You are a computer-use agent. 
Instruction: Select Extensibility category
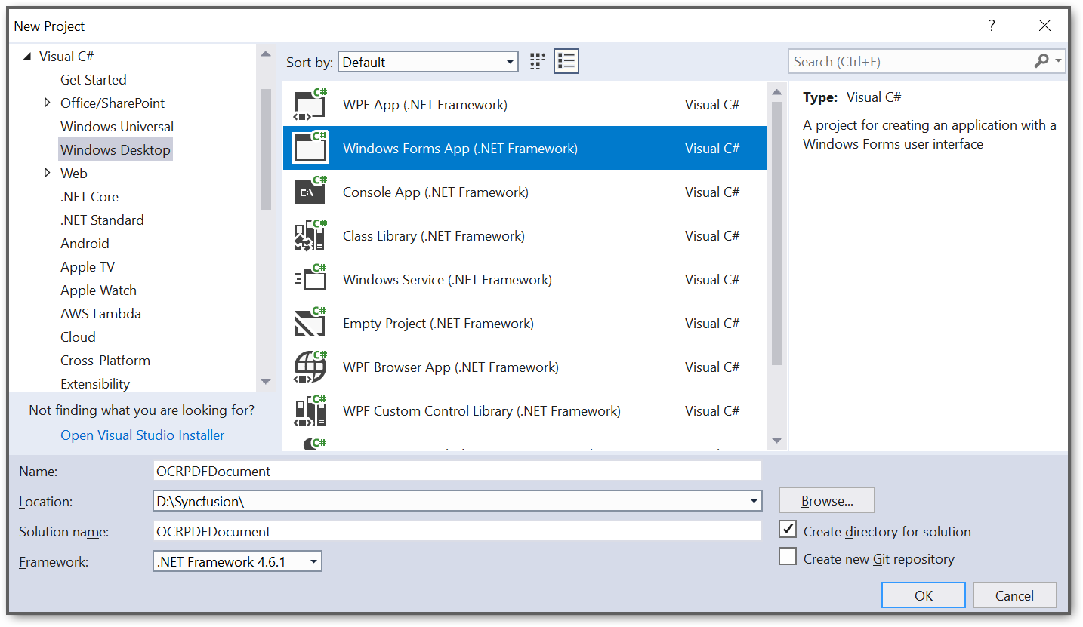tap(95, 383)
